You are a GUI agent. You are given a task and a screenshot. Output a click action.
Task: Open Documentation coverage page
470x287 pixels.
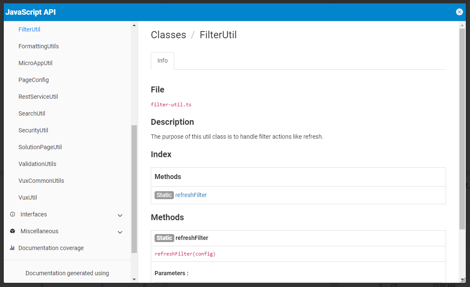click(x=51, y=248)
